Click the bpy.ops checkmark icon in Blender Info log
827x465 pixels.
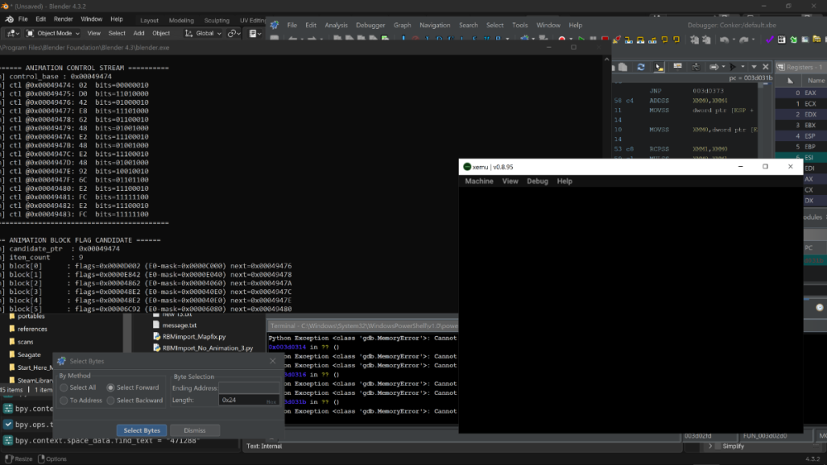tap(8, 424)
